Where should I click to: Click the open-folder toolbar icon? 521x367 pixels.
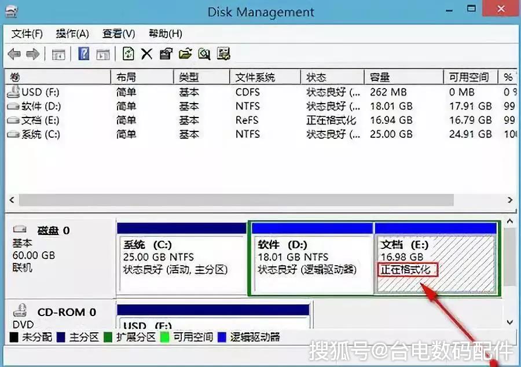[185, 53]
